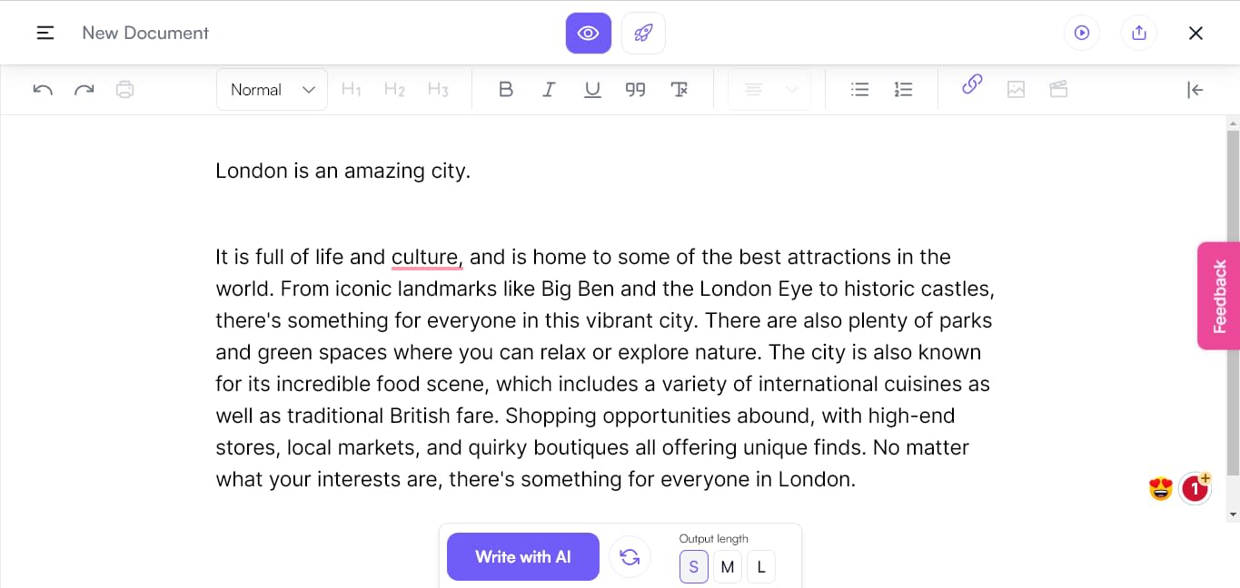Viewport: 1240px width, 588px height.
Task: Create a bulleted list
Action: 859,89
